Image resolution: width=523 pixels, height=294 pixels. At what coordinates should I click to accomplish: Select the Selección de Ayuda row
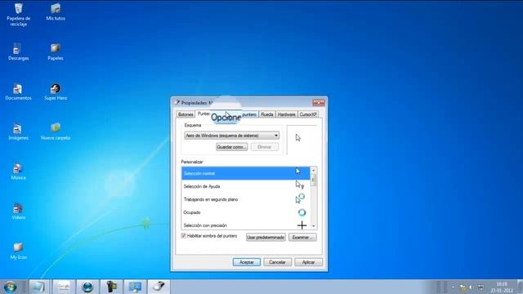pyautogui.click(x=246, y=186)
